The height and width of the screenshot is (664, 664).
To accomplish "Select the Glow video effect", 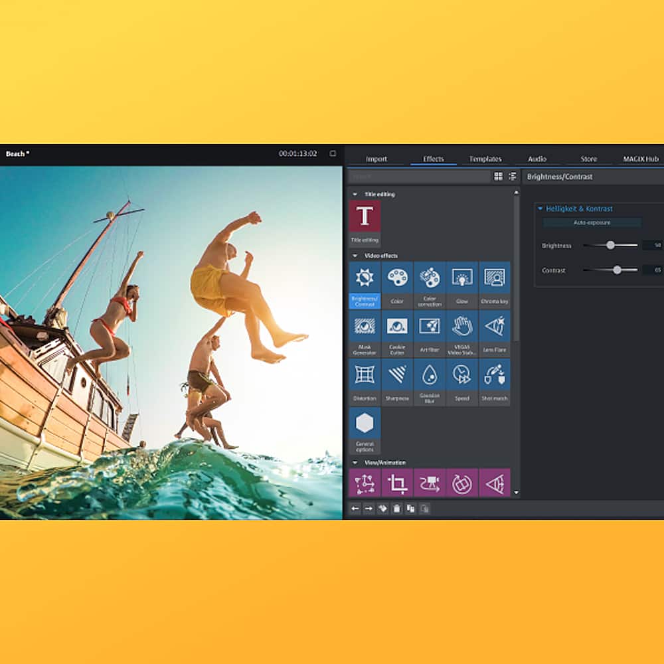I will 462,285.
